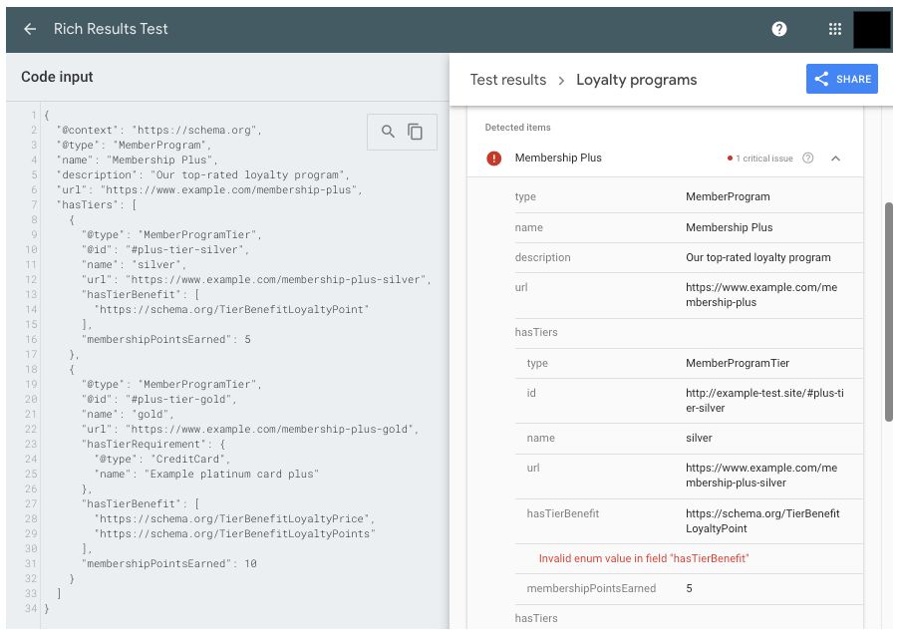Click code line with @context schema.org
This screenshot has height=644, width=900.
tap(159, 131)
